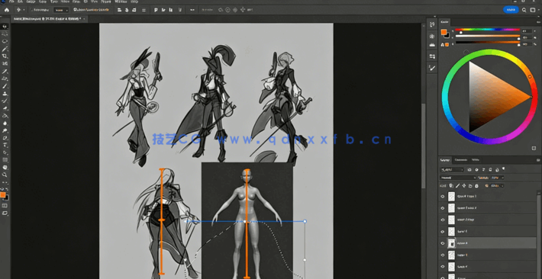Open the dark dropdown field in the options bar
This screenshot has height=279, width=542.
[x=61, y=10]
